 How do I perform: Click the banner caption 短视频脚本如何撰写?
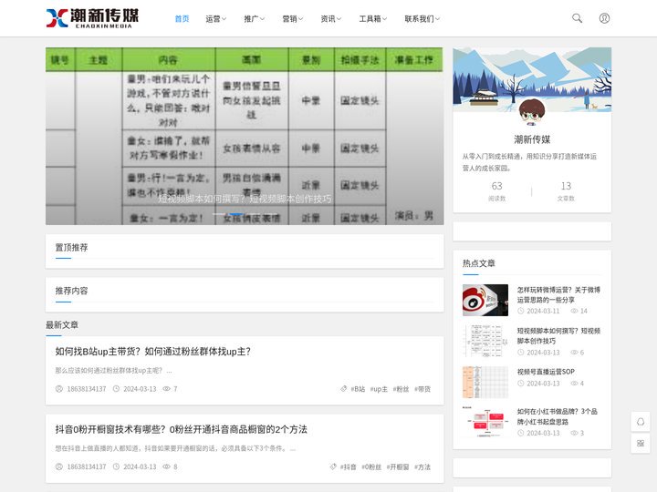pyautogui.click(x=245, y=199)
